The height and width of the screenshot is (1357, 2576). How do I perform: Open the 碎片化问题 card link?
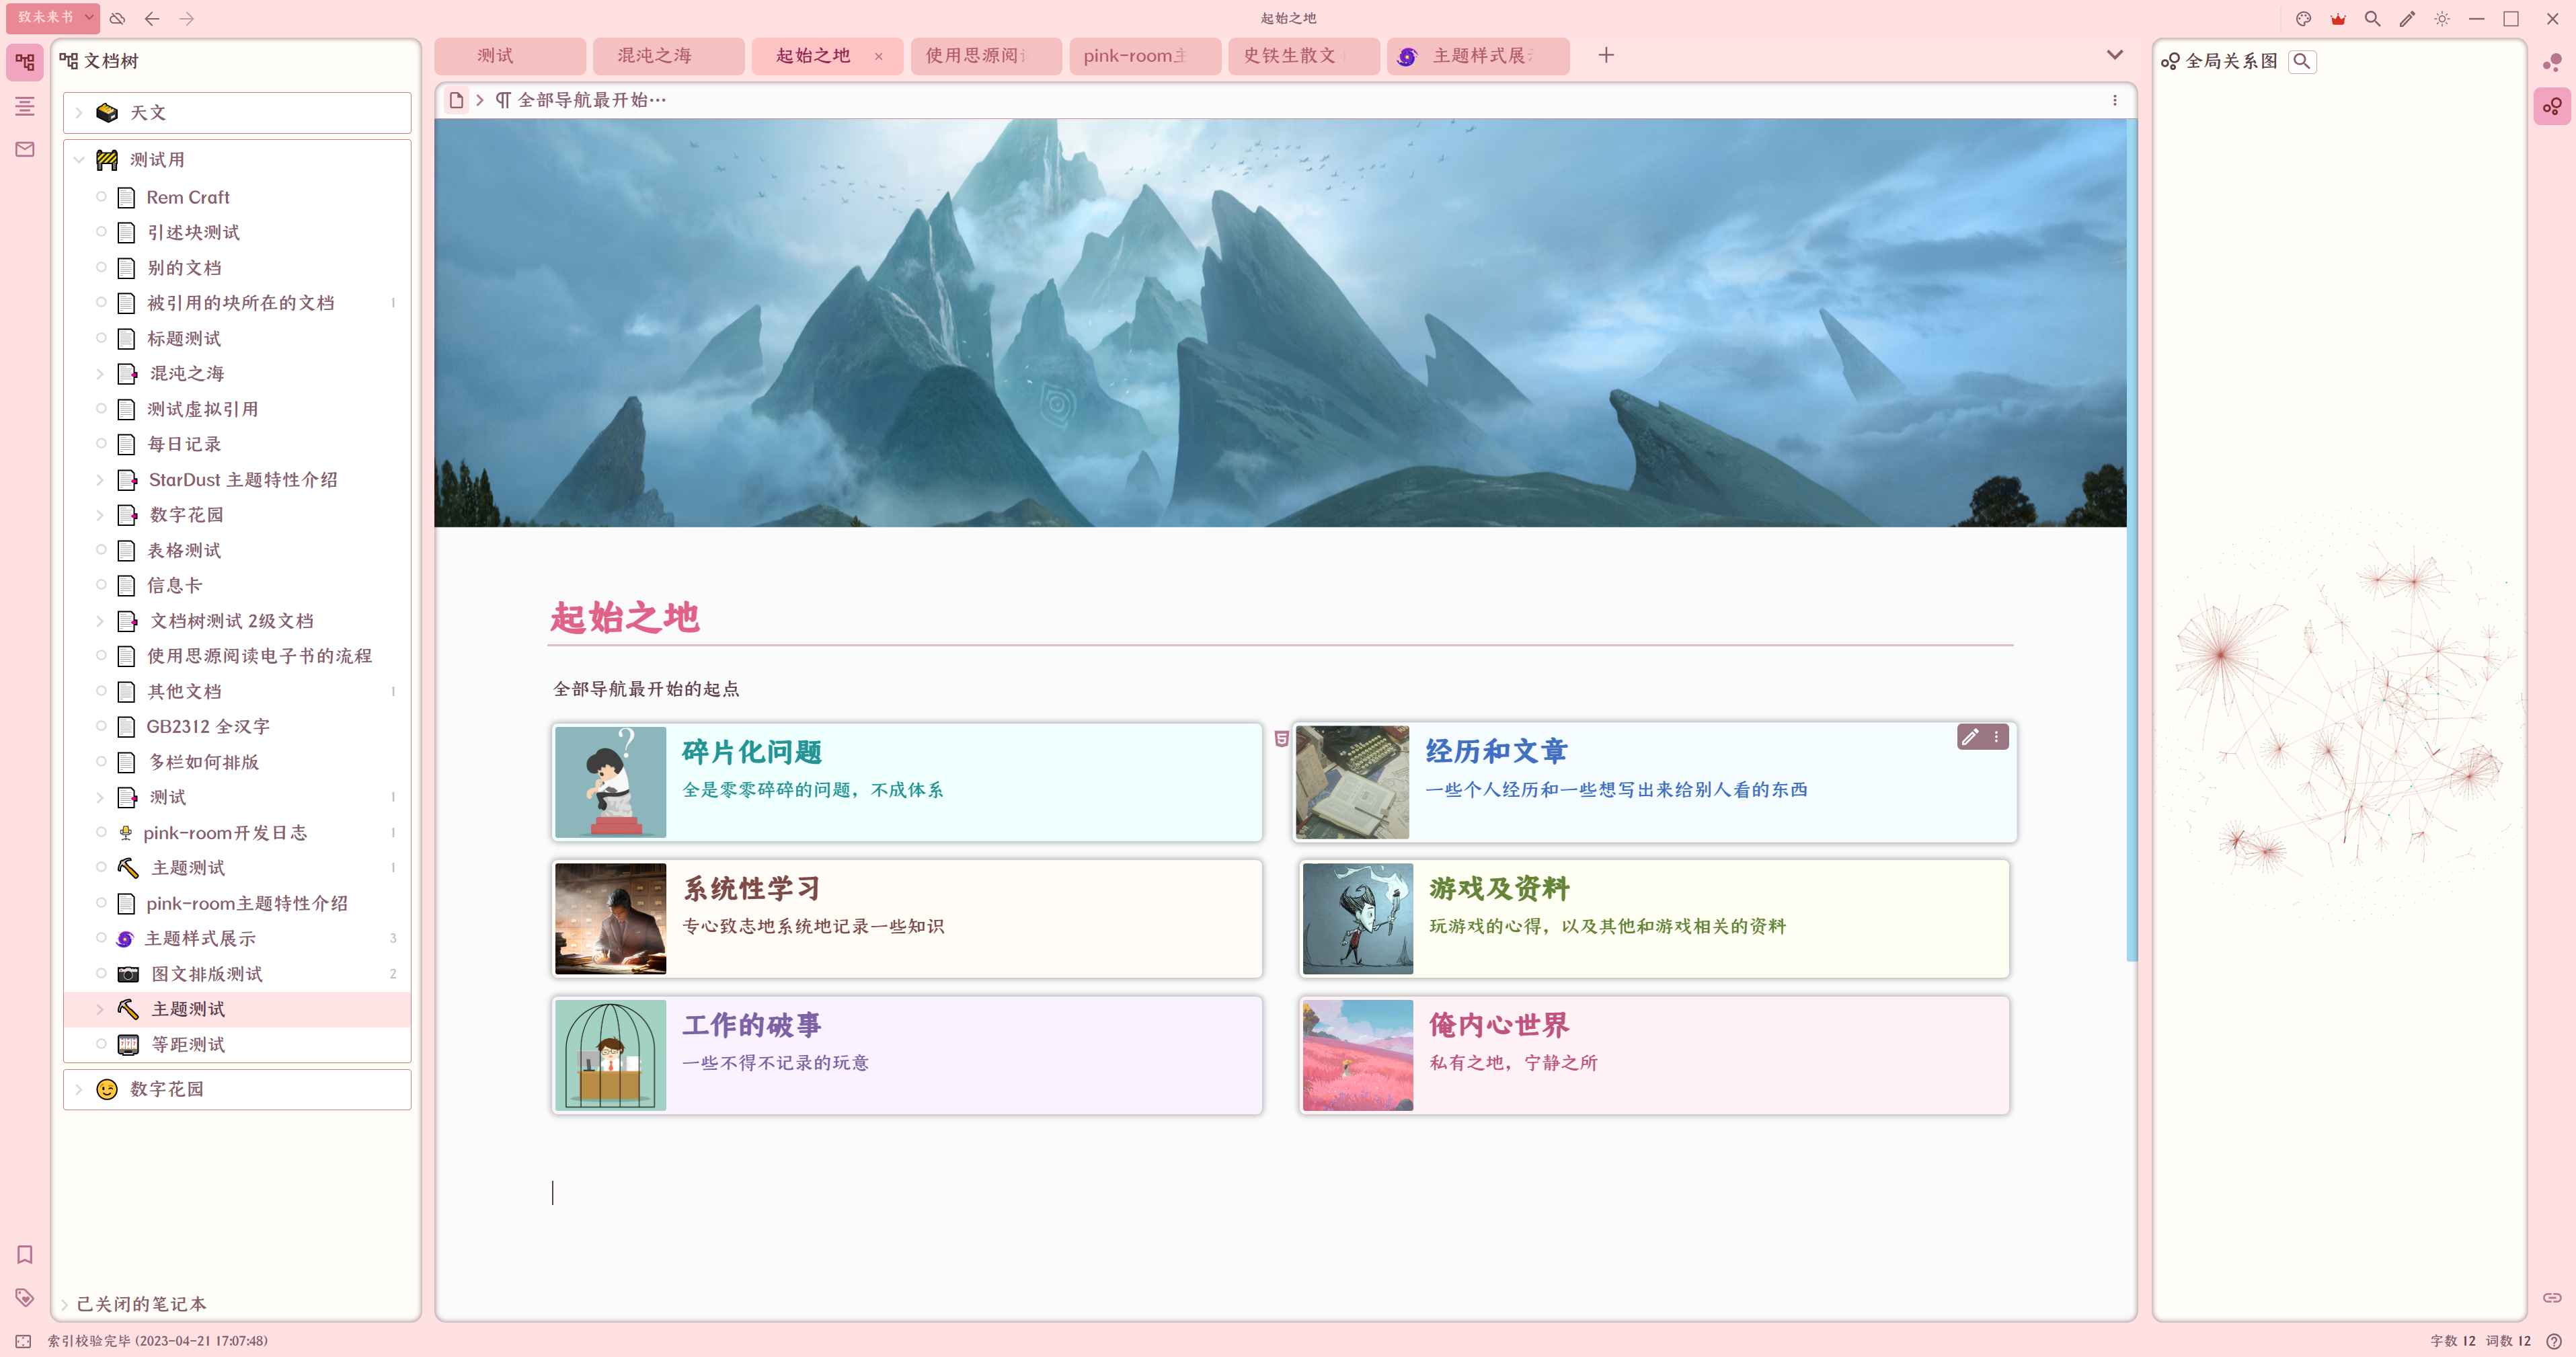752,752
